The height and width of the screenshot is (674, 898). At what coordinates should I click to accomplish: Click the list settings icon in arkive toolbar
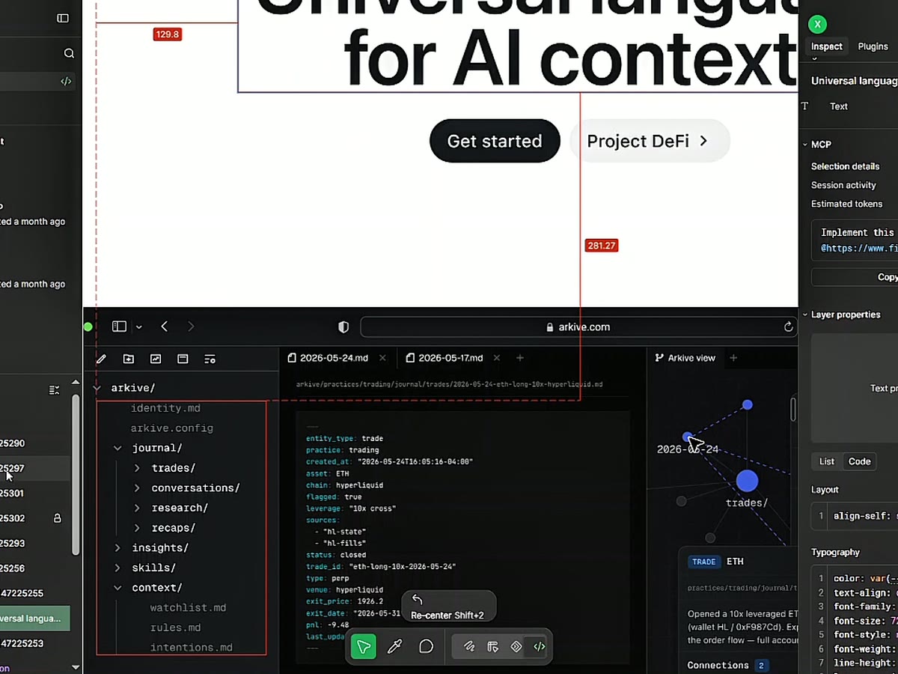point(210,359)
